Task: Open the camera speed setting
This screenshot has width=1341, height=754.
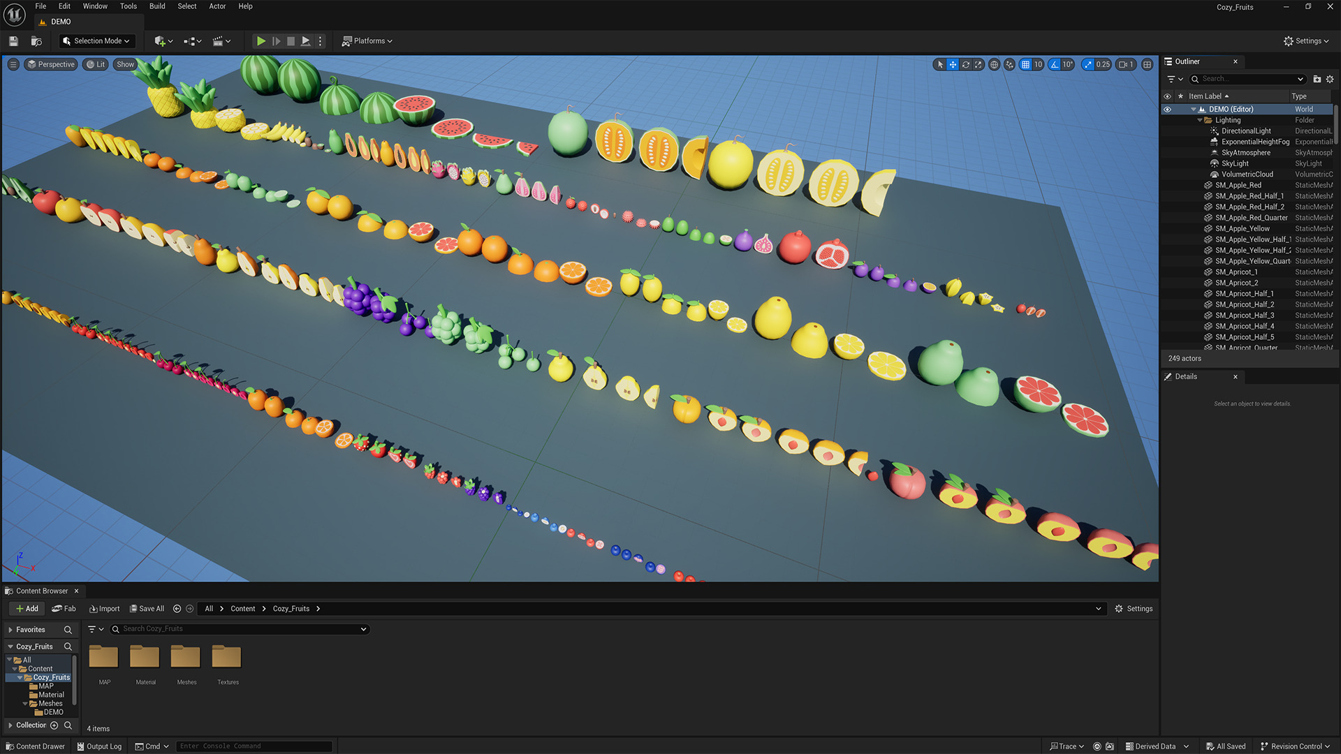Action: (x=1125, y=64)
